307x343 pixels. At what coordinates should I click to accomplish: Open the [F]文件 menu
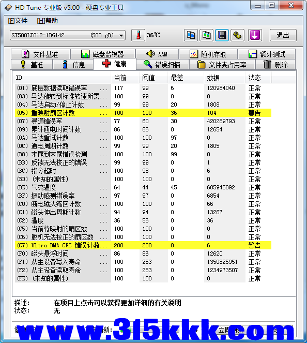(18, 21)
